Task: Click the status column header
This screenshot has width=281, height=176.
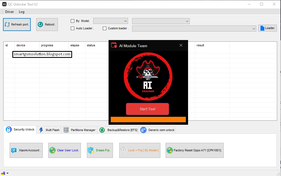Action: (91, 45)
